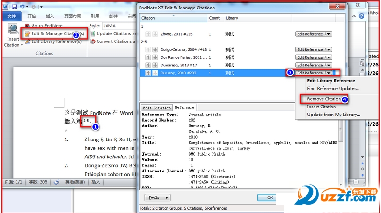
Task: Switch to the Edit Citation tab
Action: point(157,108)
